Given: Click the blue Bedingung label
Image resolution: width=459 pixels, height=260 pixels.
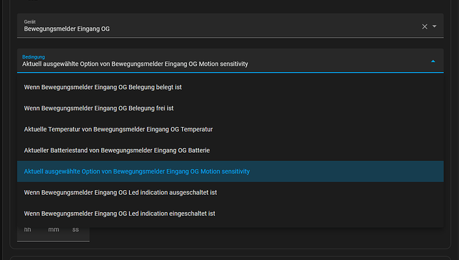Looking at the screenshot, I should coord(33,57).
